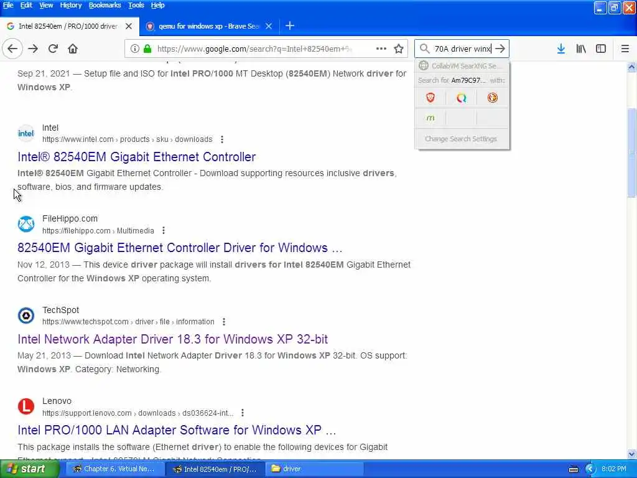Screen dimensions: 637x478
Task: Click scrollbar down arrow
Action: click(631, 454)
